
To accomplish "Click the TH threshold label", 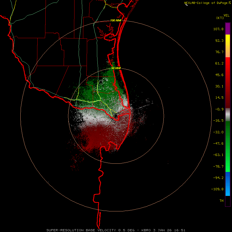I will click(x=221, y=201).
